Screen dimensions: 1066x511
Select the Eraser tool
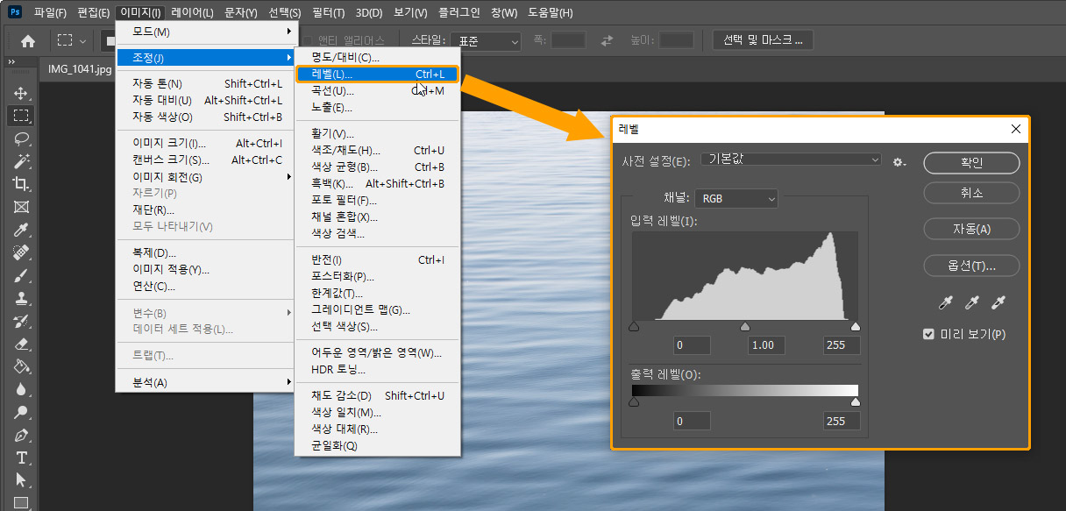(x=21, y=344)
